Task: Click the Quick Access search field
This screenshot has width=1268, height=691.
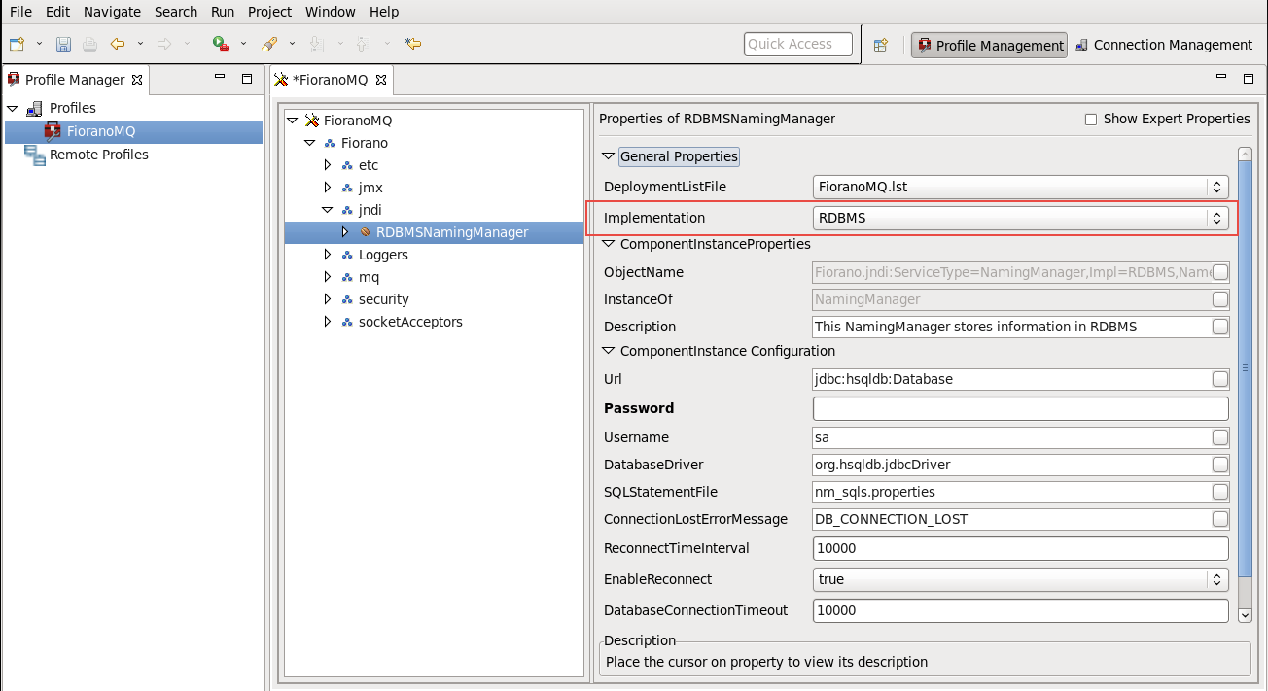Action: tap(798, 44)
